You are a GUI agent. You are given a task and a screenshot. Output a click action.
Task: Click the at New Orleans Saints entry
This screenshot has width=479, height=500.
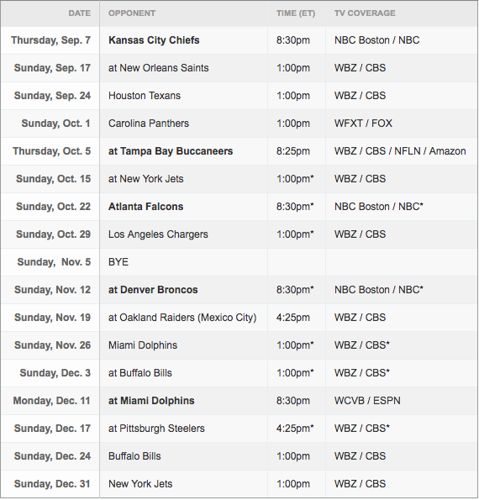(x=158, y=68)
